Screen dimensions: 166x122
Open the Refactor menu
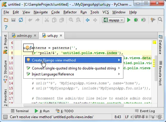pyautogui.click(x=70, y=12)
